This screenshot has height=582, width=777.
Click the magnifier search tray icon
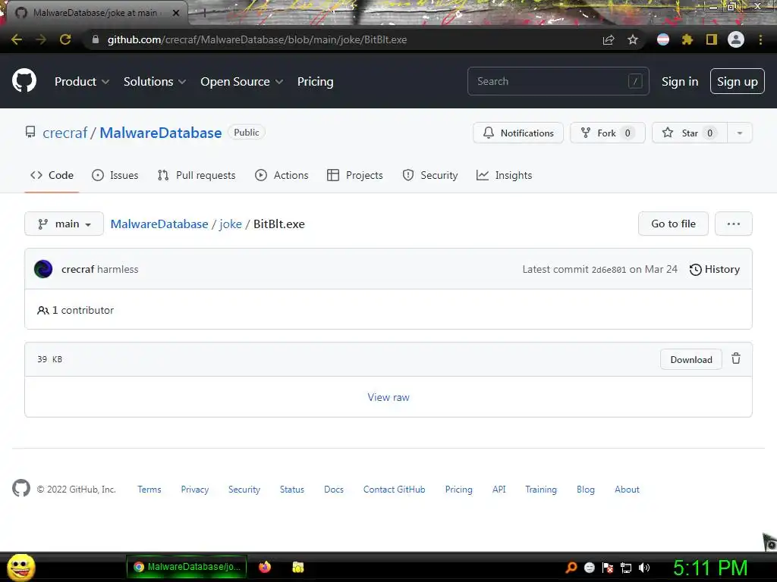coord(571,568)
